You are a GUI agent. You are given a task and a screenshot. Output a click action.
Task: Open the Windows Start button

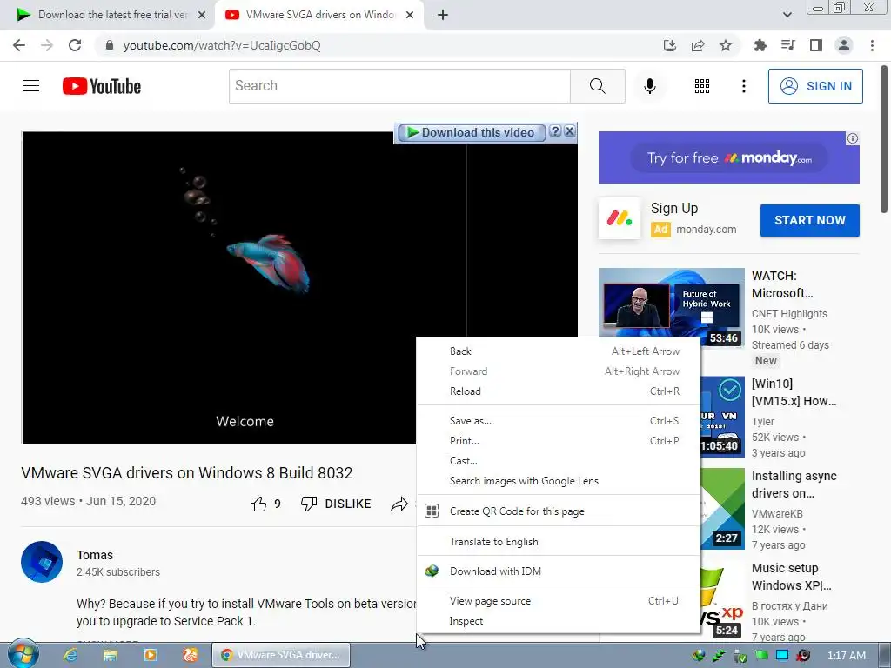coord(23,654)
